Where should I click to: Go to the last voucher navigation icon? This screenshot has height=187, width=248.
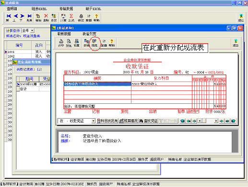click(x=233, y=121)
